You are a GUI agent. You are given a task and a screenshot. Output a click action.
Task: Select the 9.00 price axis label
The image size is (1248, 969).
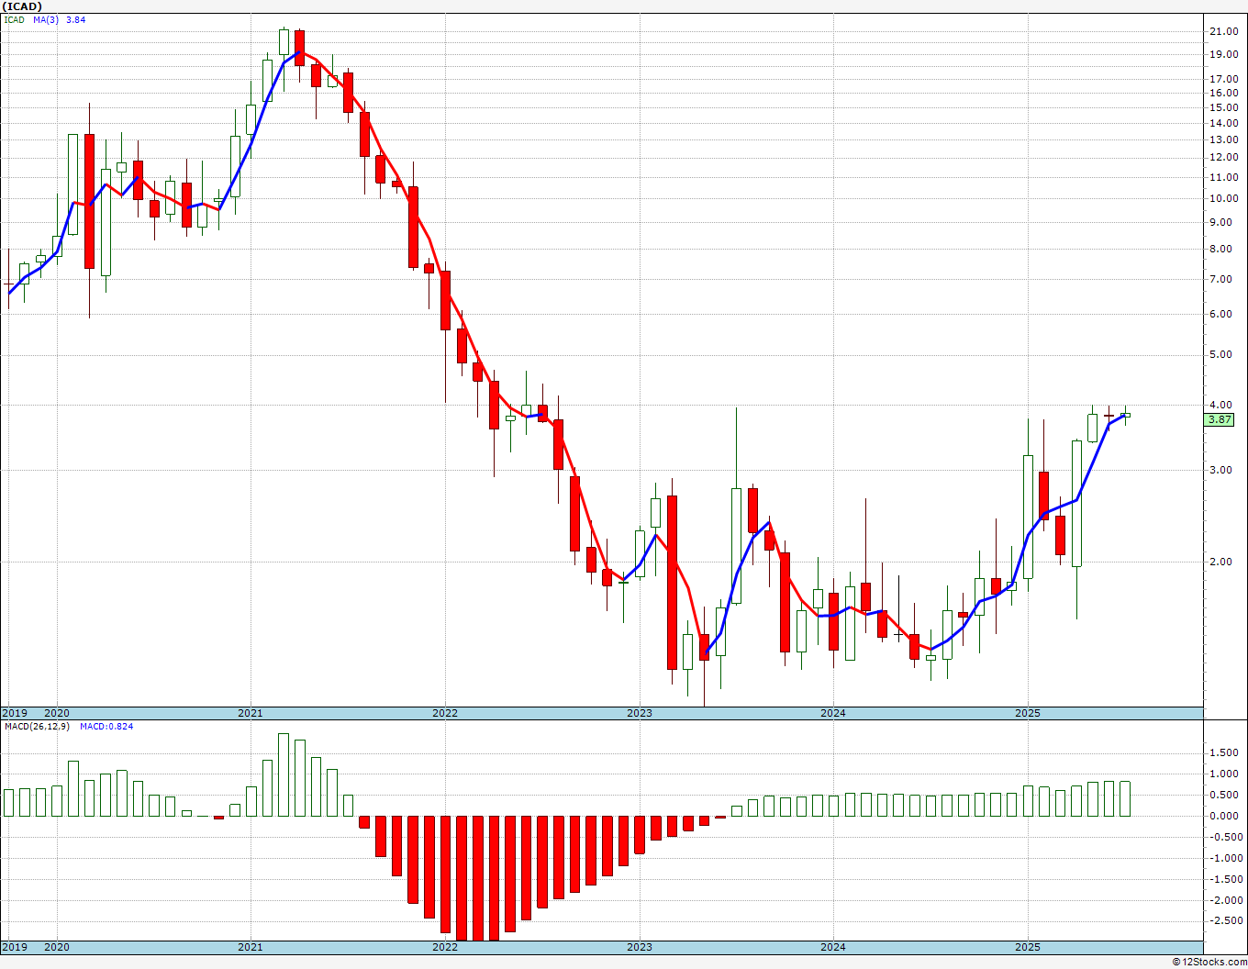tap(1221, 222)
